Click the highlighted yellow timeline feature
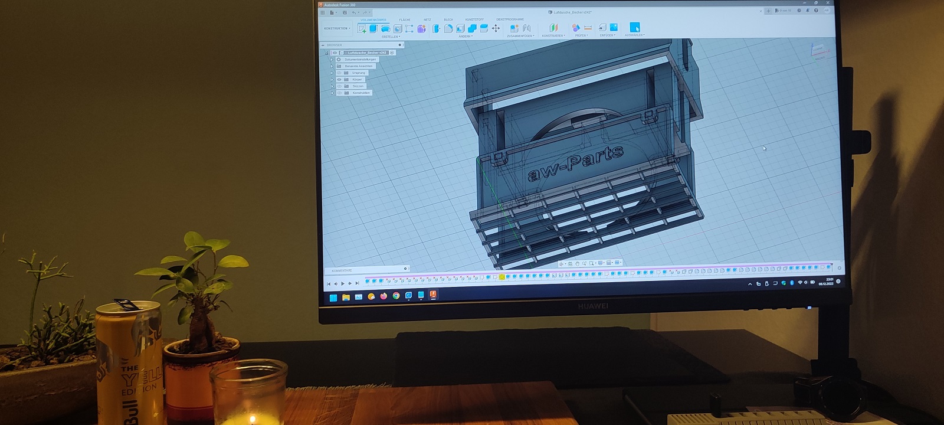944x425 pixels. [x=501, y=277]
